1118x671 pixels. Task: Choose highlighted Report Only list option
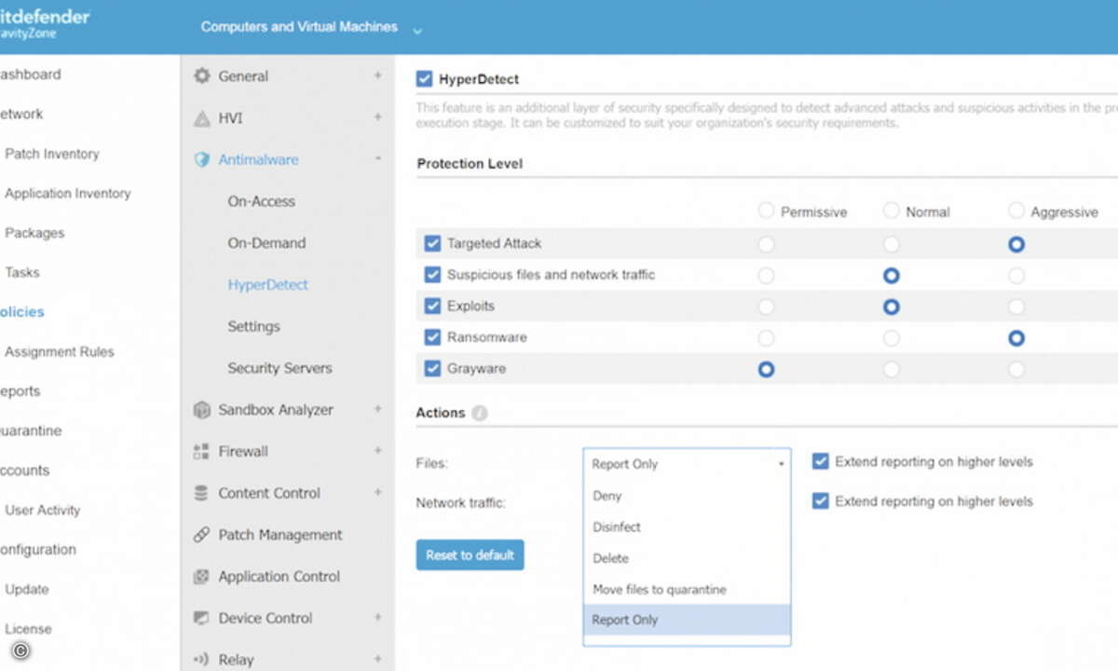tap(687, 620)
